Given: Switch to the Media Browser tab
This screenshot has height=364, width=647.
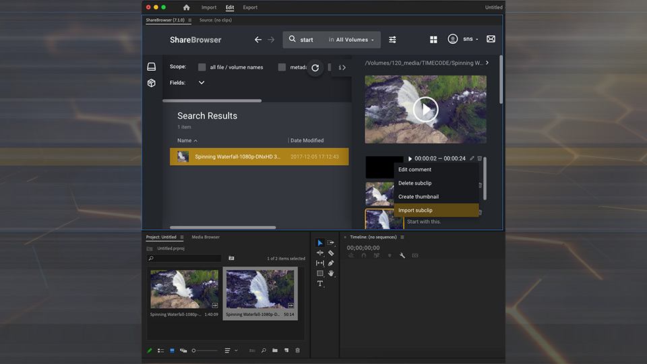Looking at the screenshot, I should coord(206,237).
